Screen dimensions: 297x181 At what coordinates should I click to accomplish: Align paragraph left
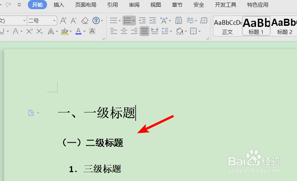click(x=114, y=31)
